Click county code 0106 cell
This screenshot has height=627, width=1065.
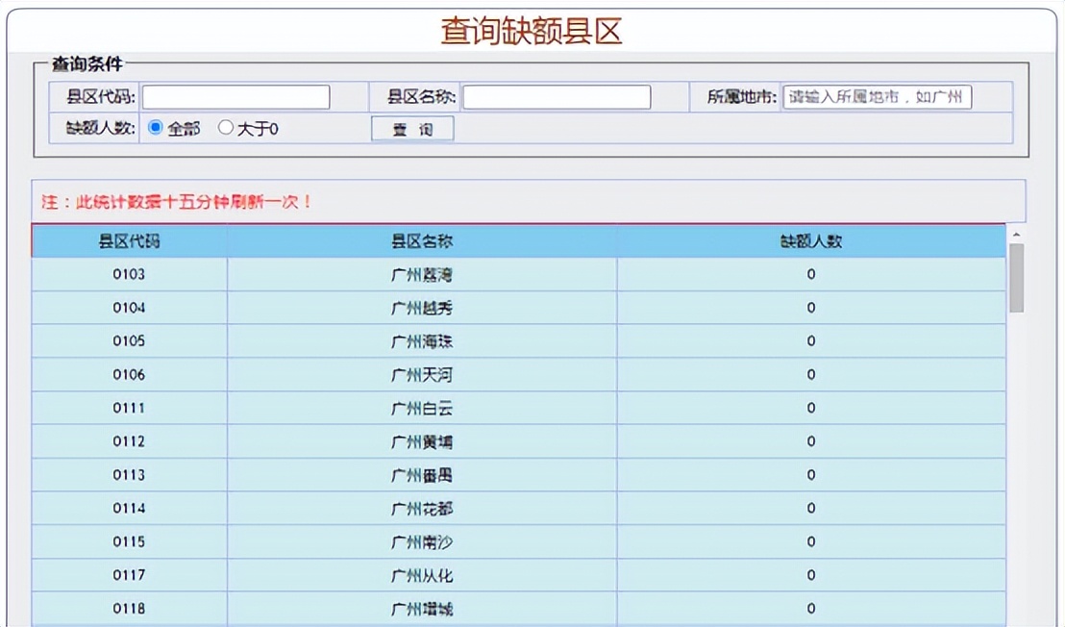coord(129,374)
